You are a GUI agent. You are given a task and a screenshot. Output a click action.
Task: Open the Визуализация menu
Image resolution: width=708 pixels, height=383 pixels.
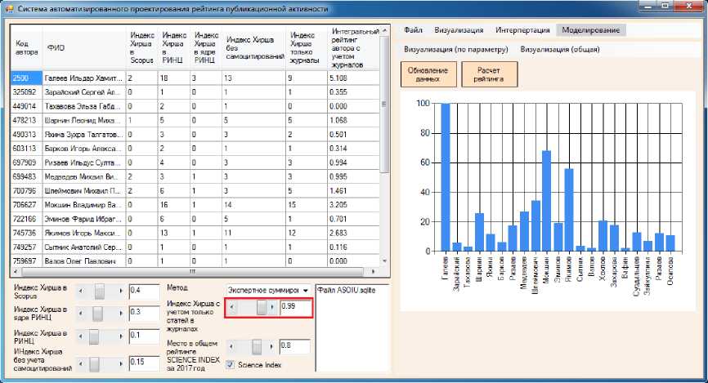click(x=459, y=30)
